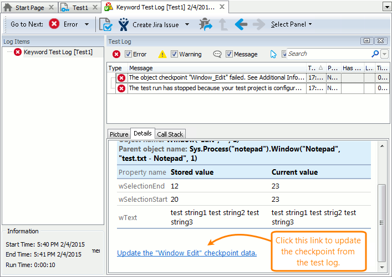Click the Go to Next Error icon
This screenshot has height=277, width=392.
pyautogui.click(x=54, y=24)
